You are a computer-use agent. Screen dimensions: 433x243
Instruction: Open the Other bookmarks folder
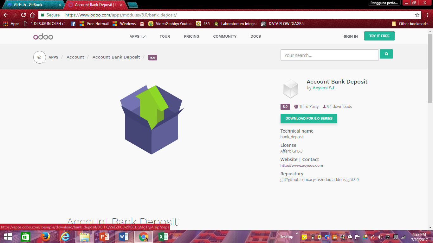(x=410, y=24)
